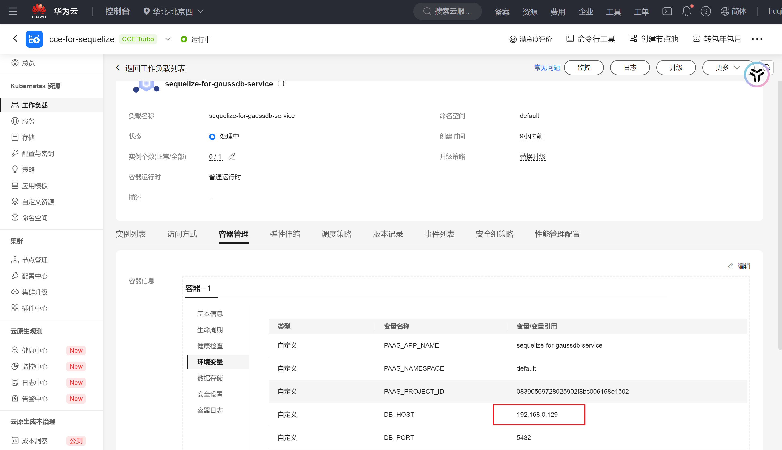Click the 监控 button
Image resolution: width=782 pixels, height=450 pixels.
tap(583, 67)
